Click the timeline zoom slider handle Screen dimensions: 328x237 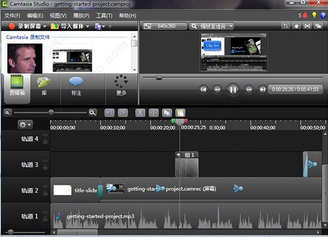point(51,113)
